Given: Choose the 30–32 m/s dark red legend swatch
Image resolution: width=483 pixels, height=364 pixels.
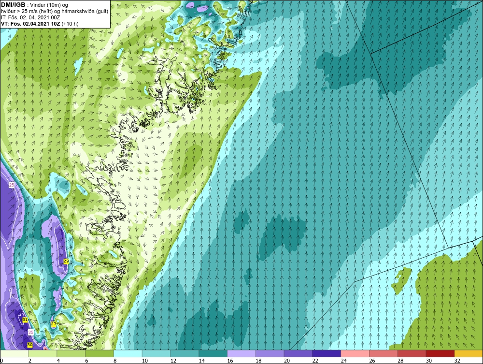Looking at the screenshot, I should point(440,353).
